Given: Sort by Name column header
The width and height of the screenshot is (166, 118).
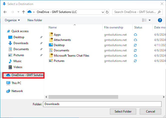Looking at the screenshot, I should click(x=53, y=27).
